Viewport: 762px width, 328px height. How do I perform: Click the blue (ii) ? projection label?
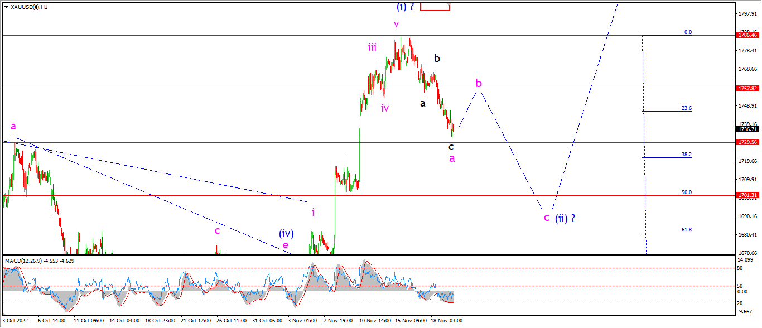565,218
